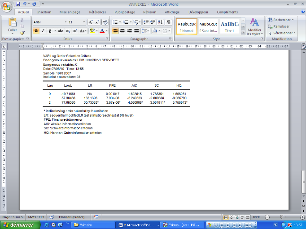Undo last action in Quick Access toolbar

pos(25,4)
